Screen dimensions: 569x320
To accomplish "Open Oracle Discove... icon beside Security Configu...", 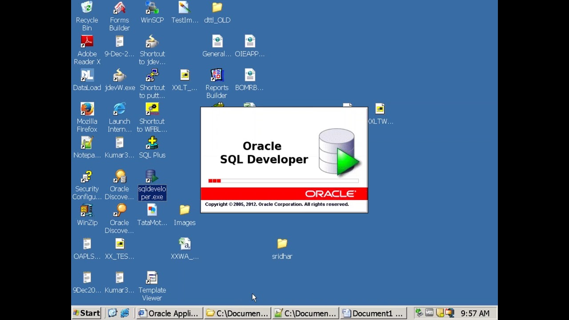I will [x=119, y=185].
